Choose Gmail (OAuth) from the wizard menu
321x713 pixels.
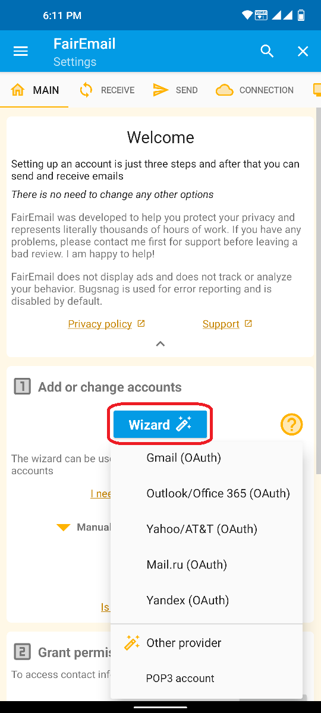pyautogui.click(x=206, y=458)
